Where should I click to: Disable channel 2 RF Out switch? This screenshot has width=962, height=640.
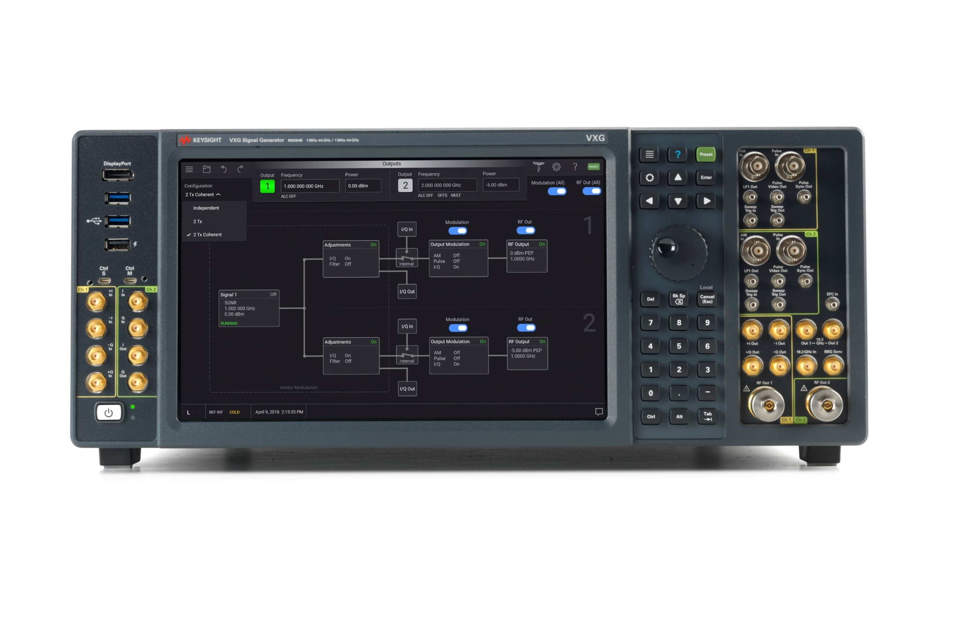(x=526, y=328)
